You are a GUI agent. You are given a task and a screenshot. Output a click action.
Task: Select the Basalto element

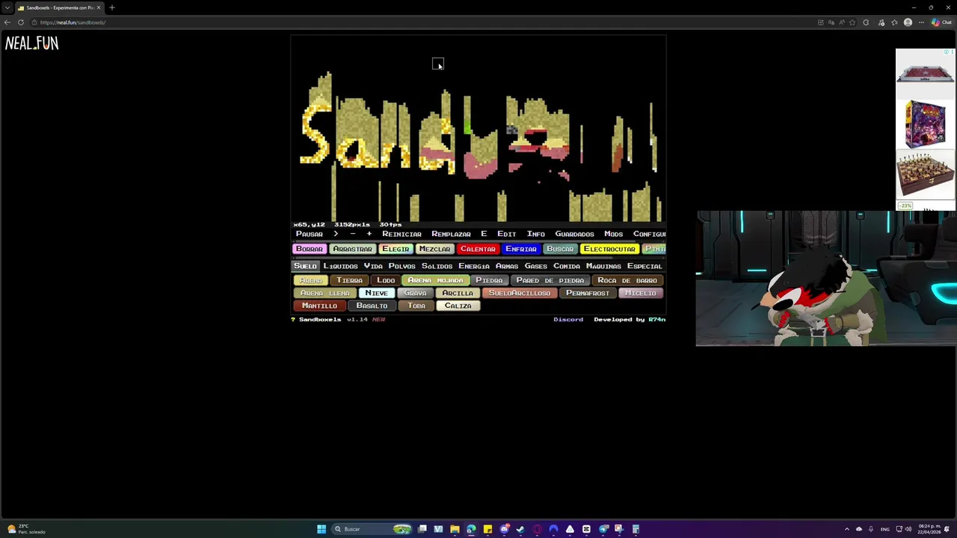tap(372, 306)
